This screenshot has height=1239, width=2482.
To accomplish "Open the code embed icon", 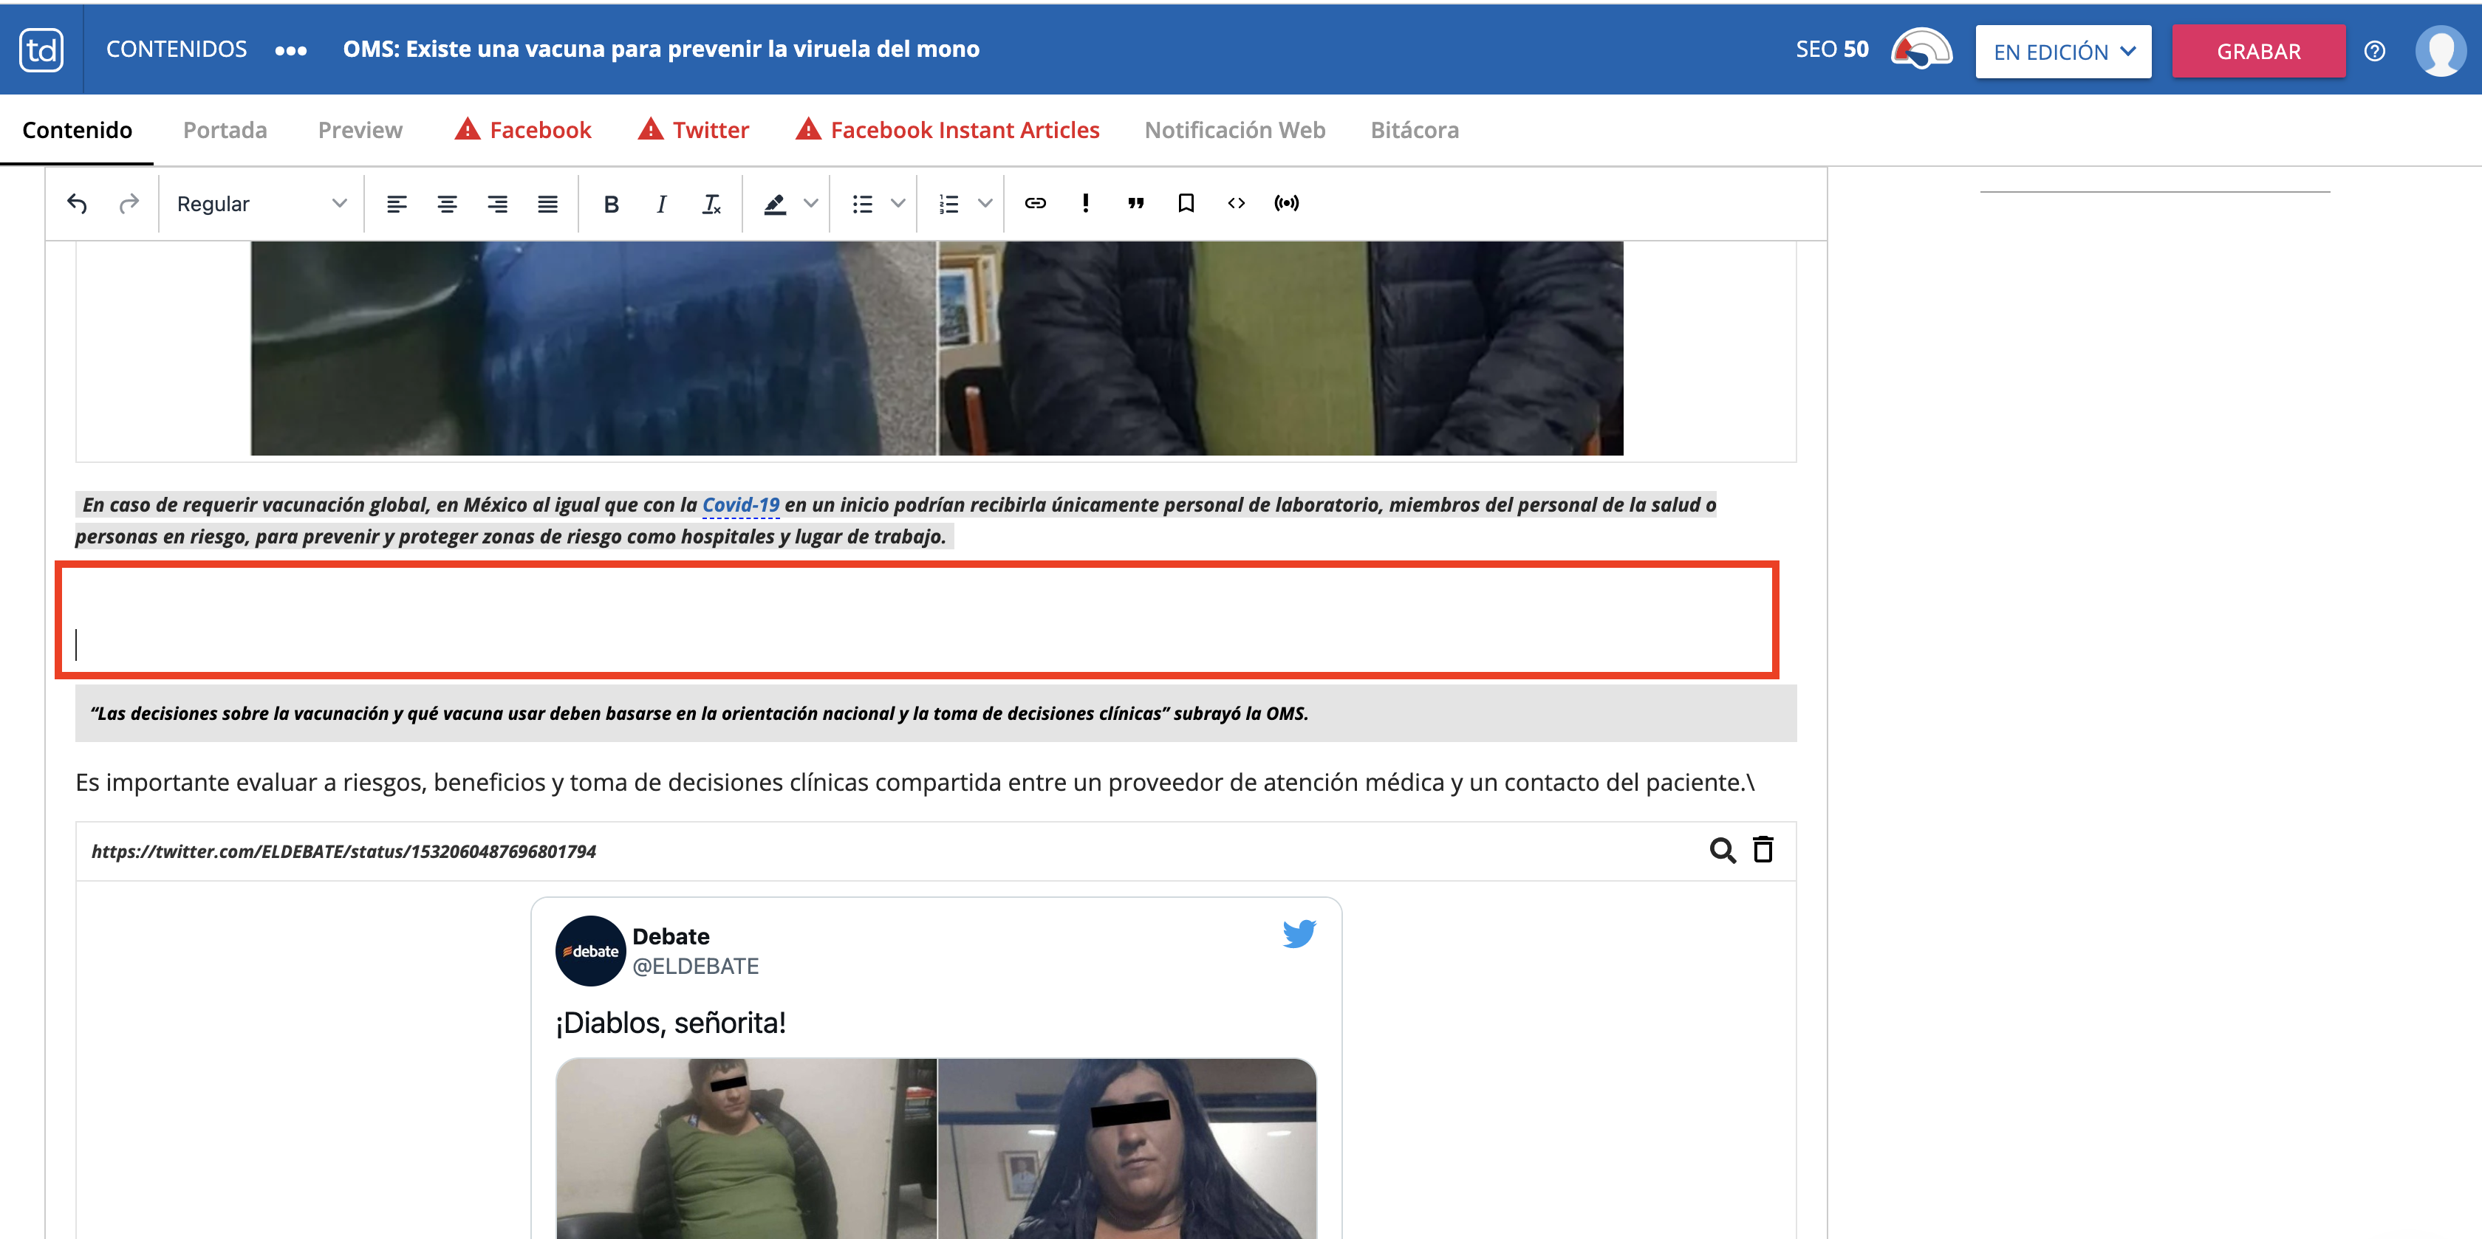I will (1236, 203).
